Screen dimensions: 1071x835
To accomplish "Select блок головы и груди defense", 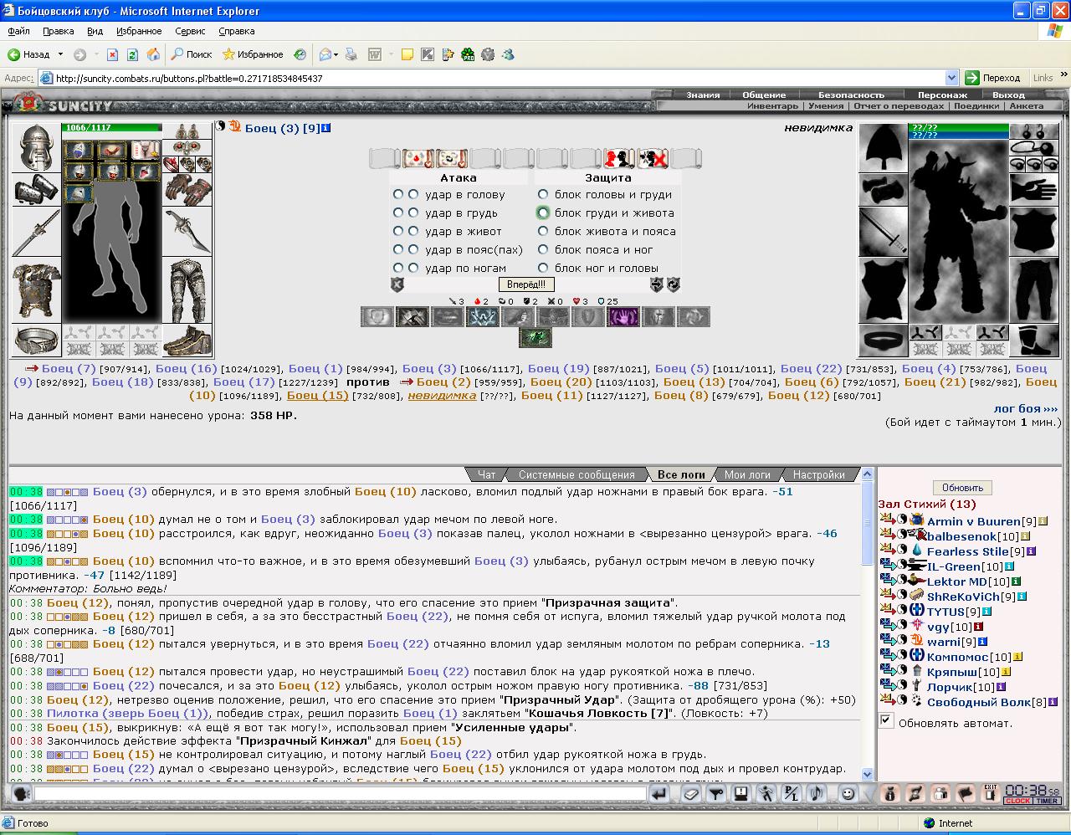I will 543,194.
